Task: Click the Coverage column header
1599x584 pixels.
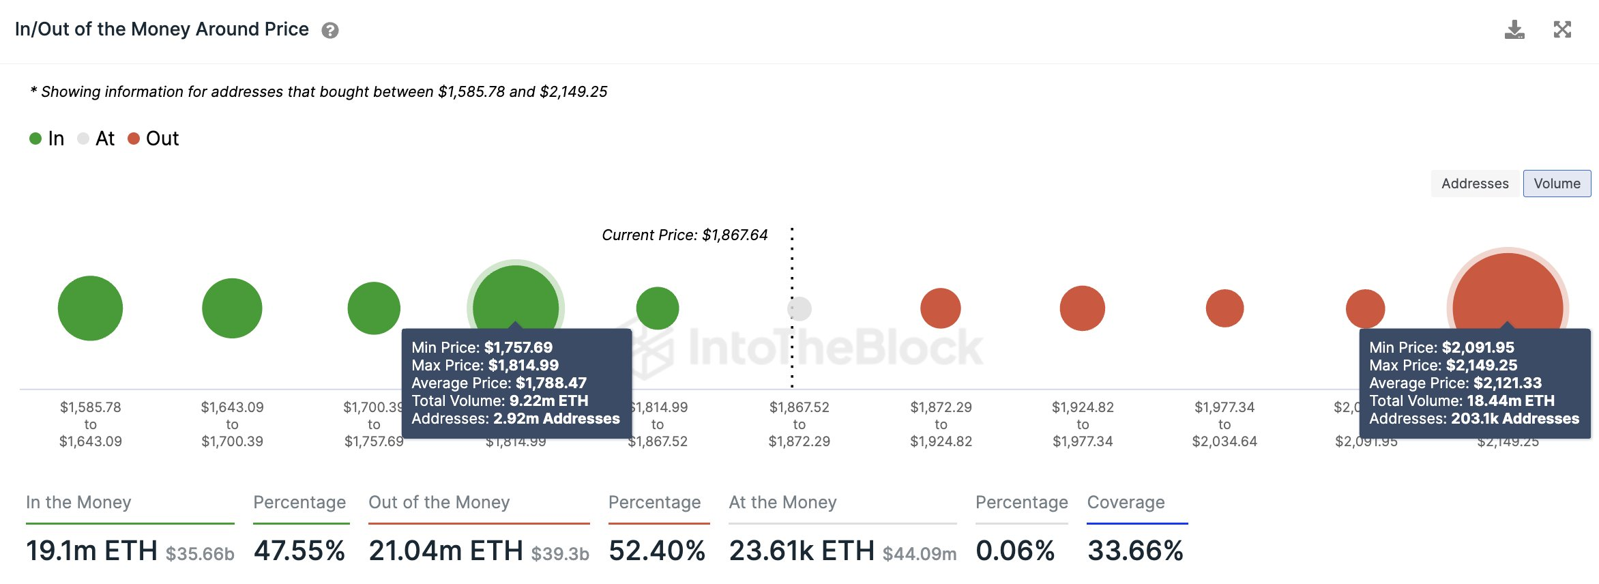Action: (1125, 503)
